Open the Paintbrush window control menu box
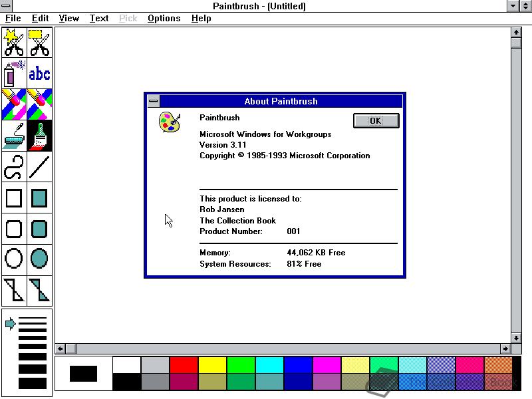The image size is (532, 399). 6,5
